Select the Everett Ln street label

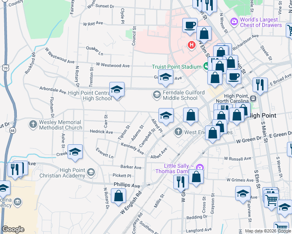[x=105, y=153]
